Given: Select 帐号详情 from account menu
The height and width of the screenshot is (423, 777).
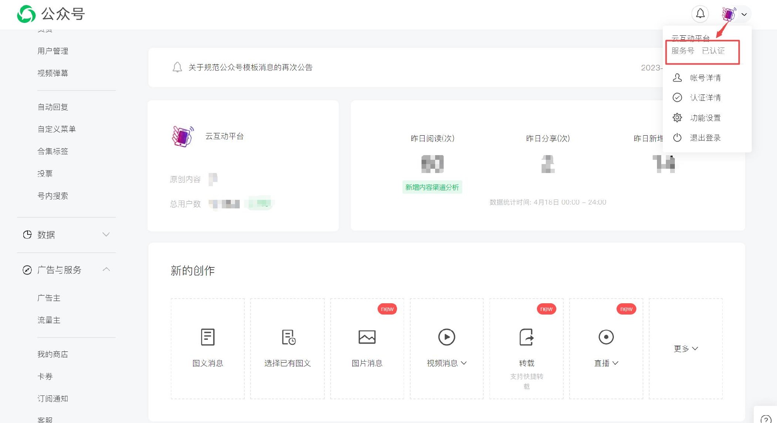Looking at the screenshot, I should click(x=705, y=78).
